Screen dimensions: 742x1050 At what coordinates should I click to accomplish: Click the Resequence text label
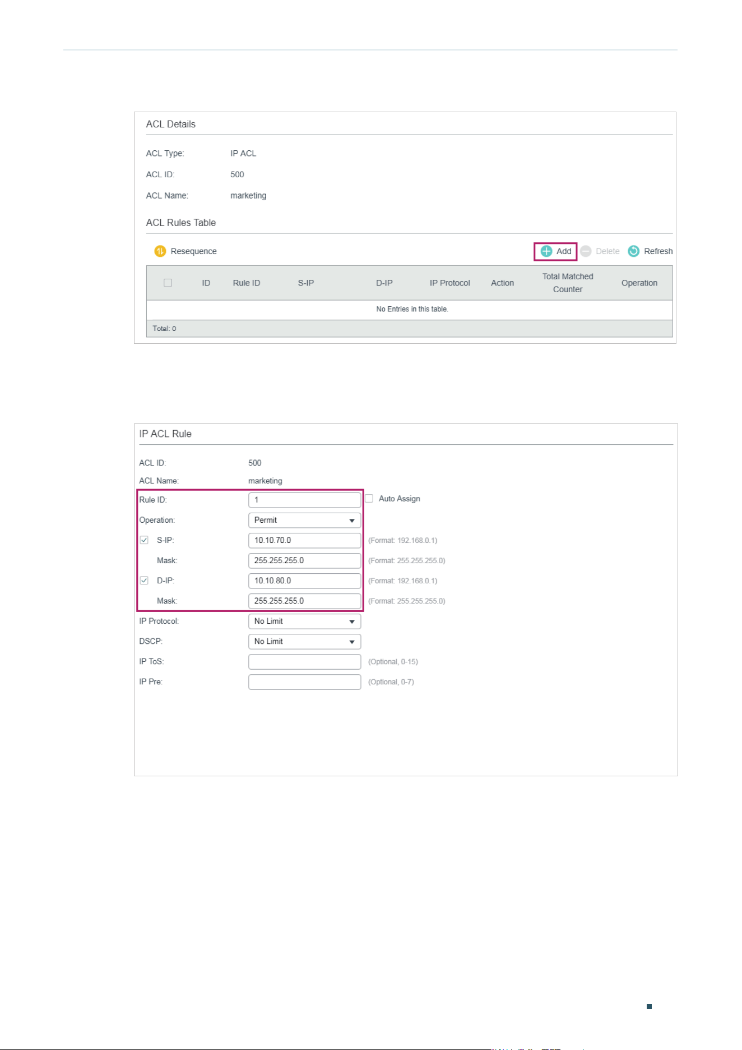pyautogui.click(x=193, y=251)
